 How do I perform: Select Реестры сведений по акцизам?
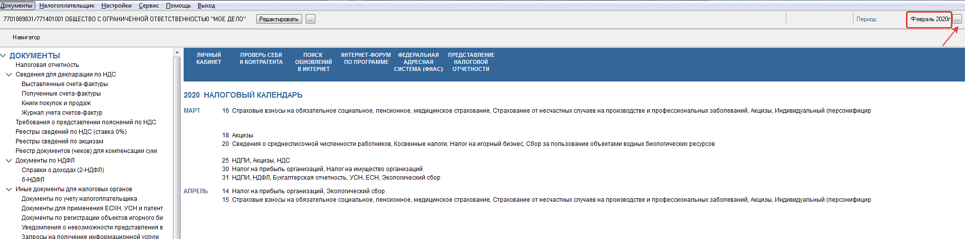[x=59, y=141]
